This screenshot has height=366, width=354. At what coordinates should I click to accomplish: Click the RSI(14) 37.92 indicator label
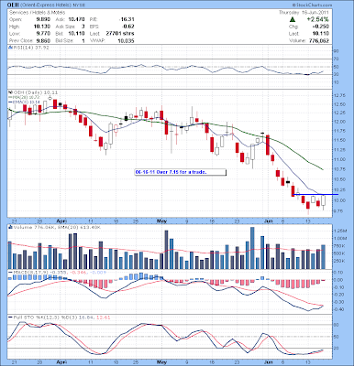(30, 48)
